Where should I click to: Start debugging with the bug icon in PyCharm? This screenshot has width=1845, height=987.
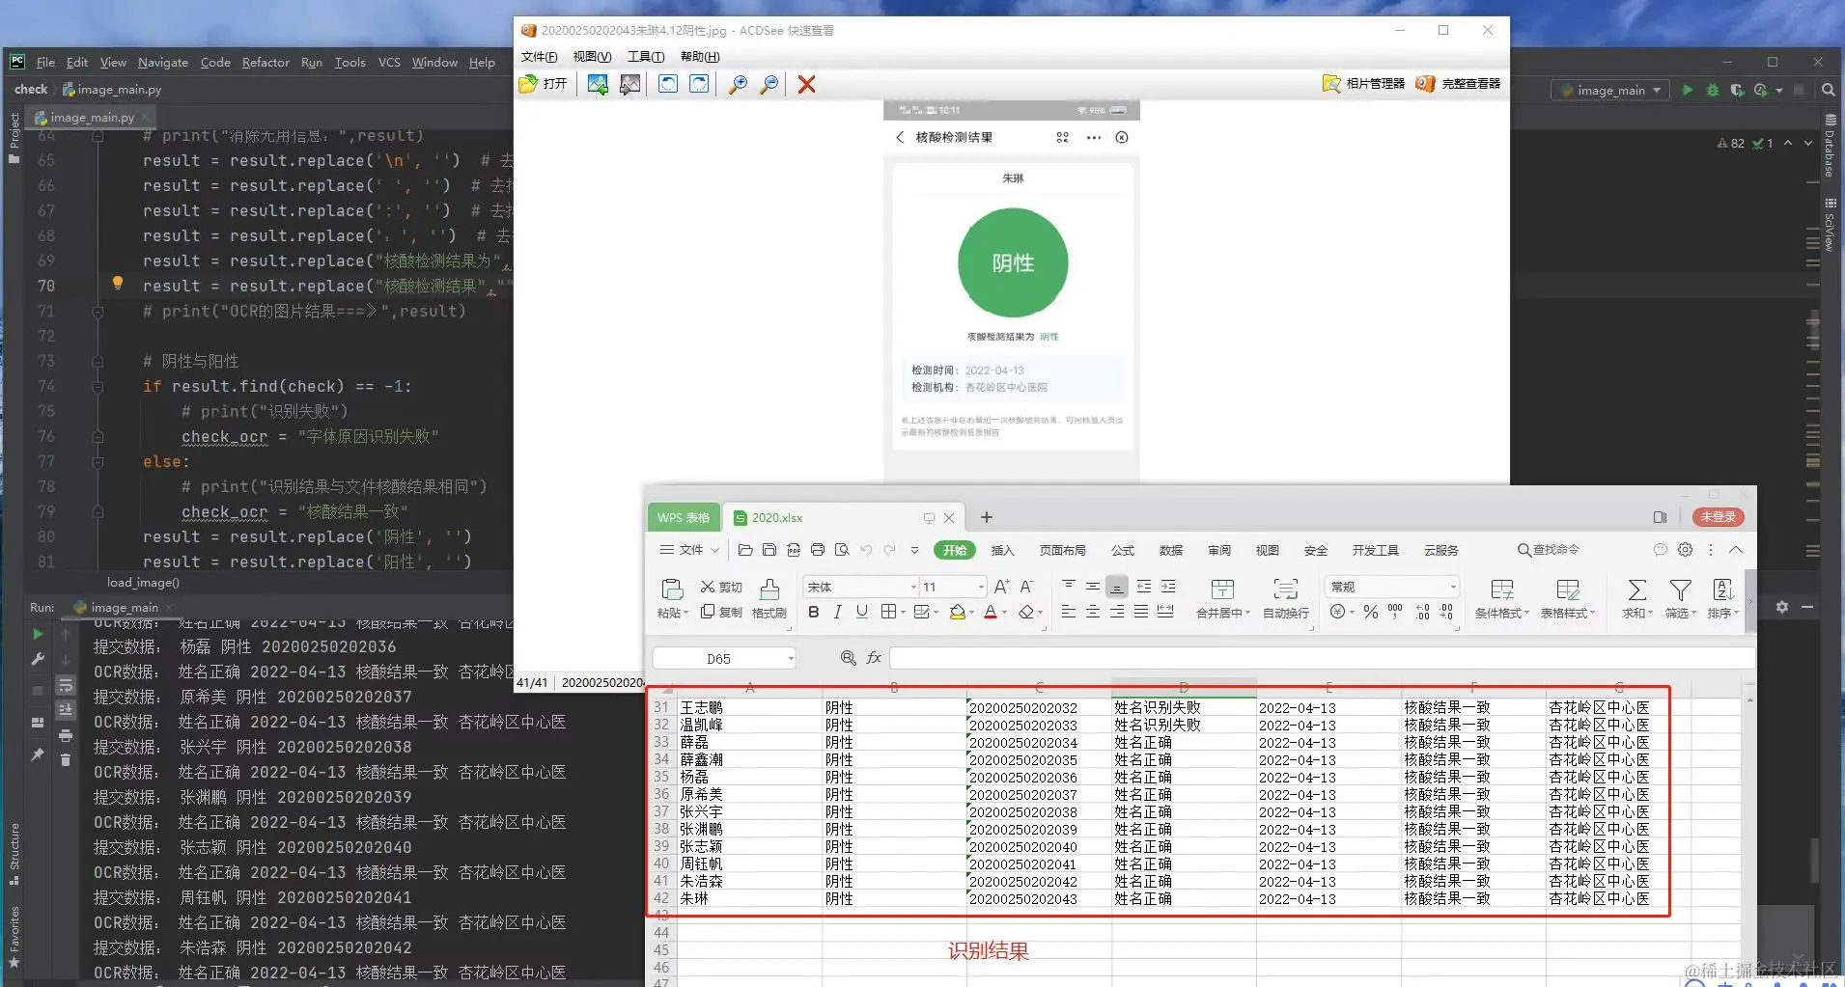pyautogui.click(x=1713, y=90)
